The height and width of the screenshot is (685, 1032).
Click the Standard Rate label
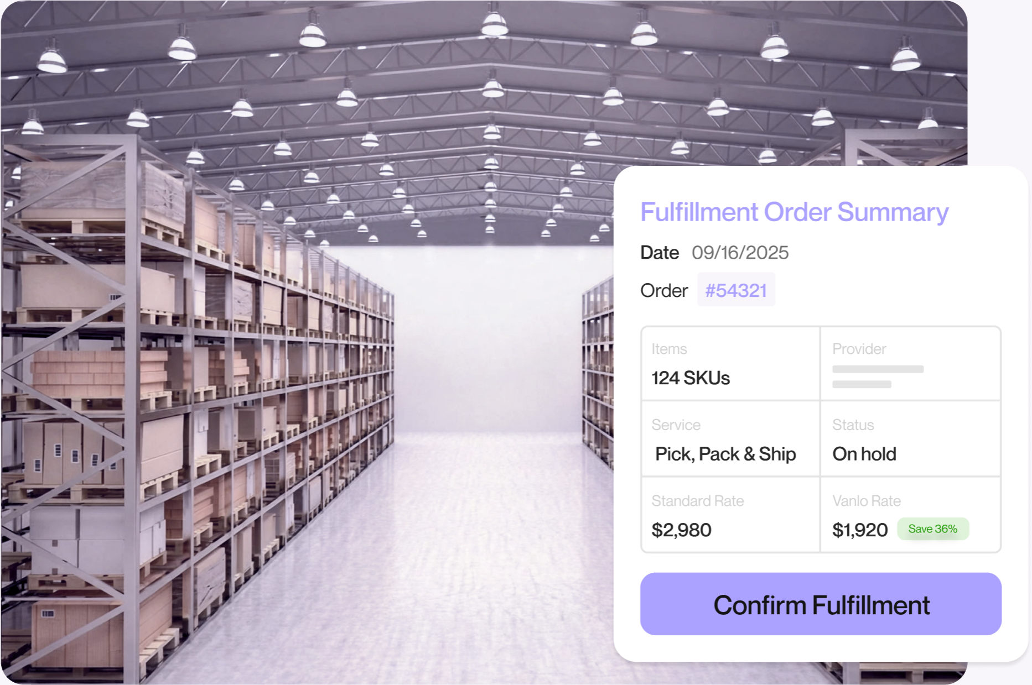[x=697, y=501]
